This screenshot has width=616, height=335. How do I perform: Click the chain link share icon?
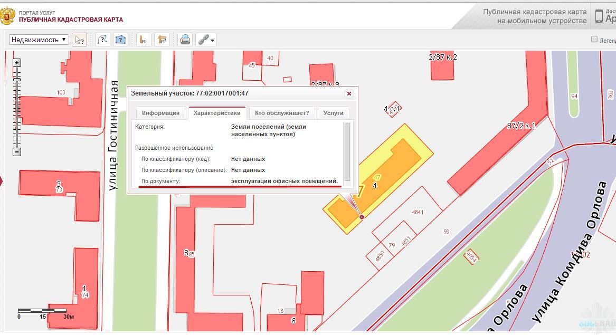[202, 40]
